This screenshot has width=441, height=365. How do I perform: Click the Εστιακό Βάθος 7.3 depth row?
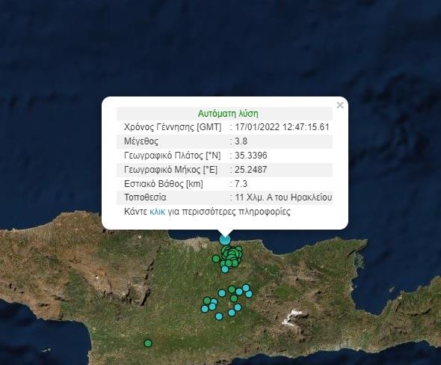pos(224,184)
